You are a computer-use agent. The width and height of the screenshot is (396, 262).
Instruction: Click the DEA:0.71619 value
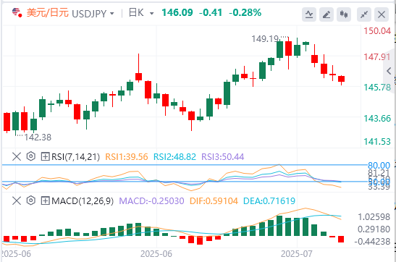[269, 201]
